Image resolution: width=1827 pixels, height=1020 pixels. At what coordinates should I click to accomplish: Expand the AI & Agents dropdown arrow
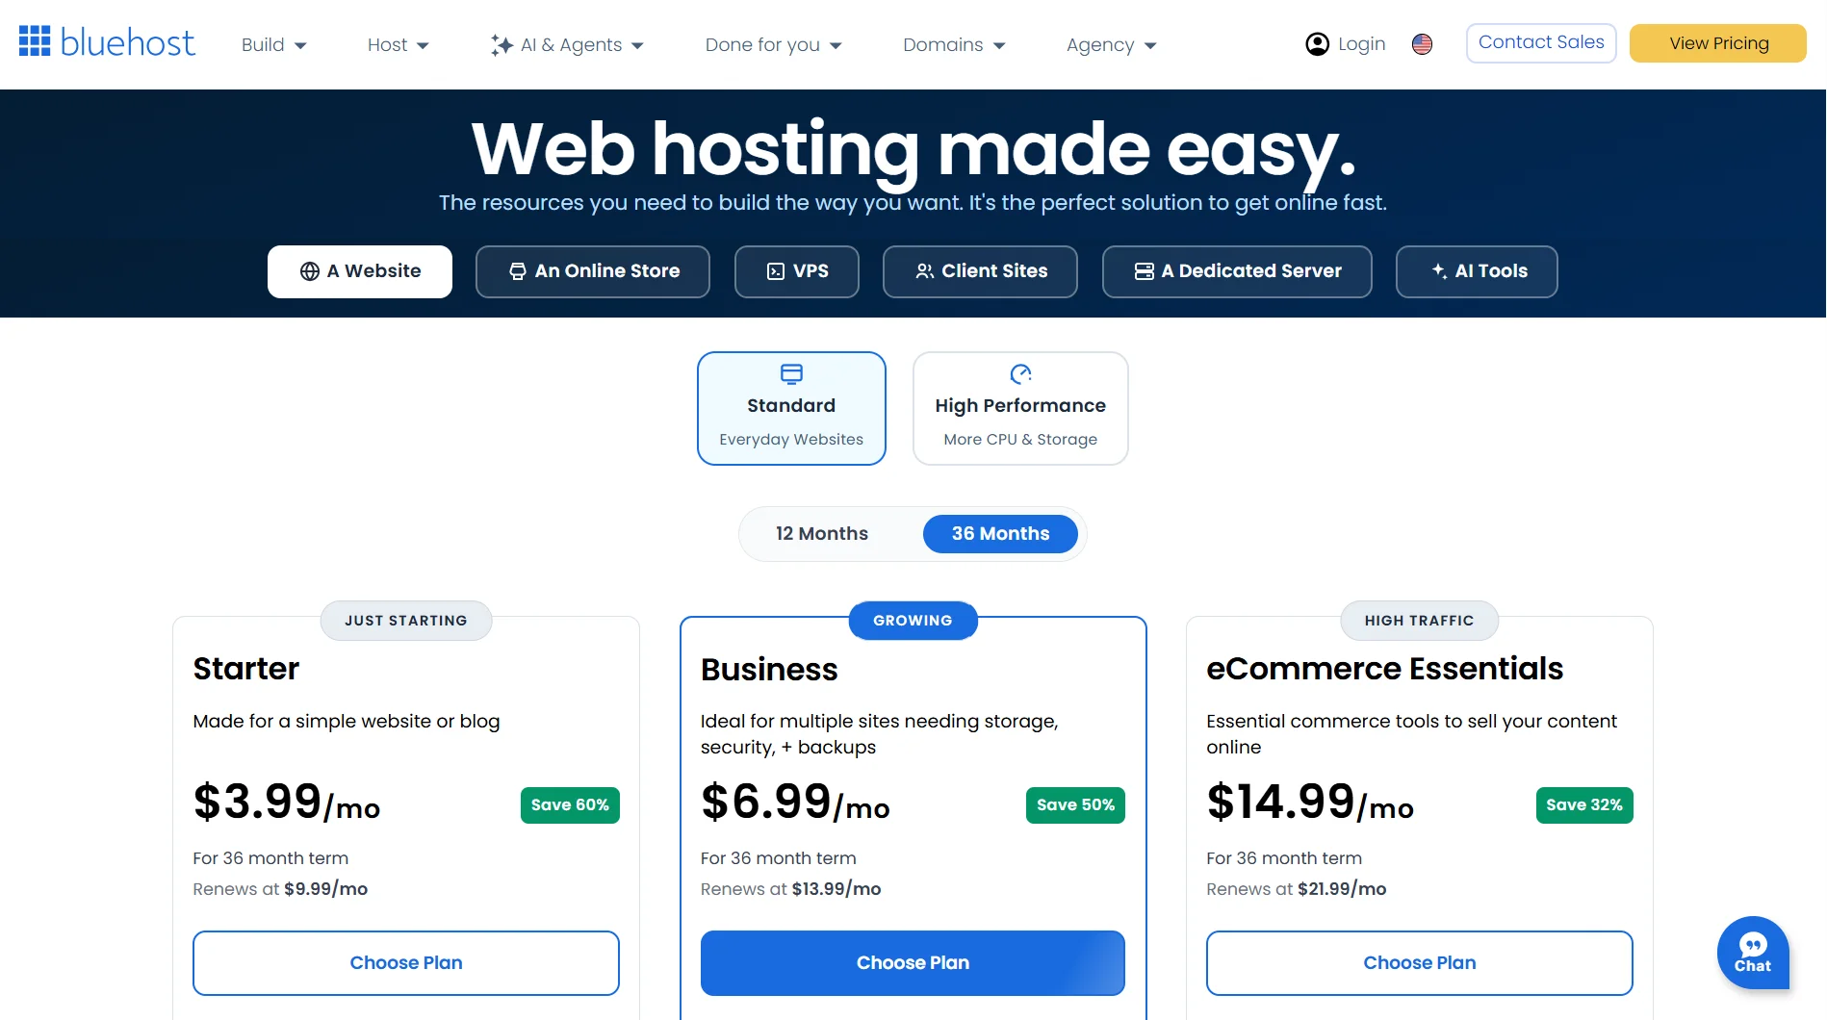637,45
